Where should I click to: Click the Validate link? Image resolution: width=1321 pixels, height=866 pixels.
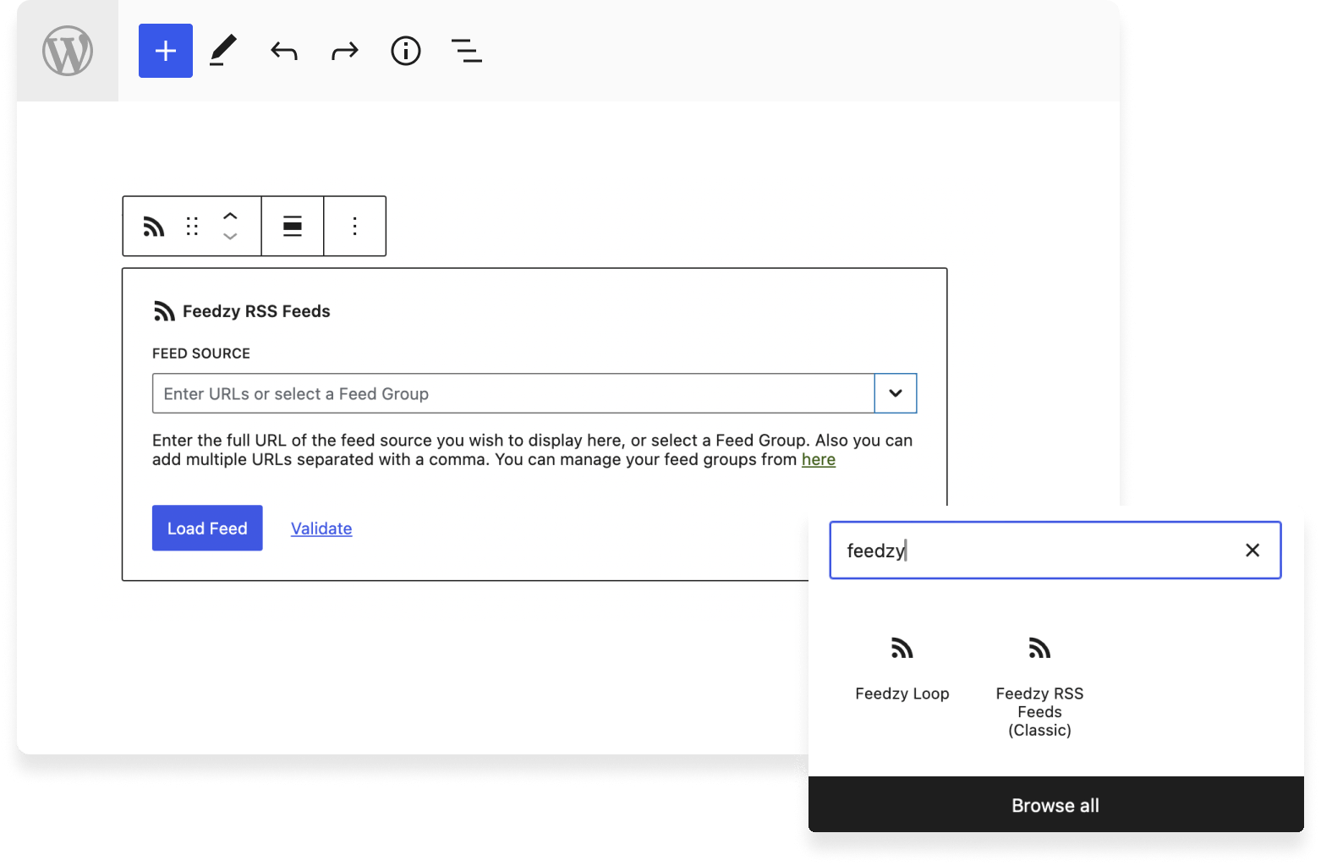[321, 529]
